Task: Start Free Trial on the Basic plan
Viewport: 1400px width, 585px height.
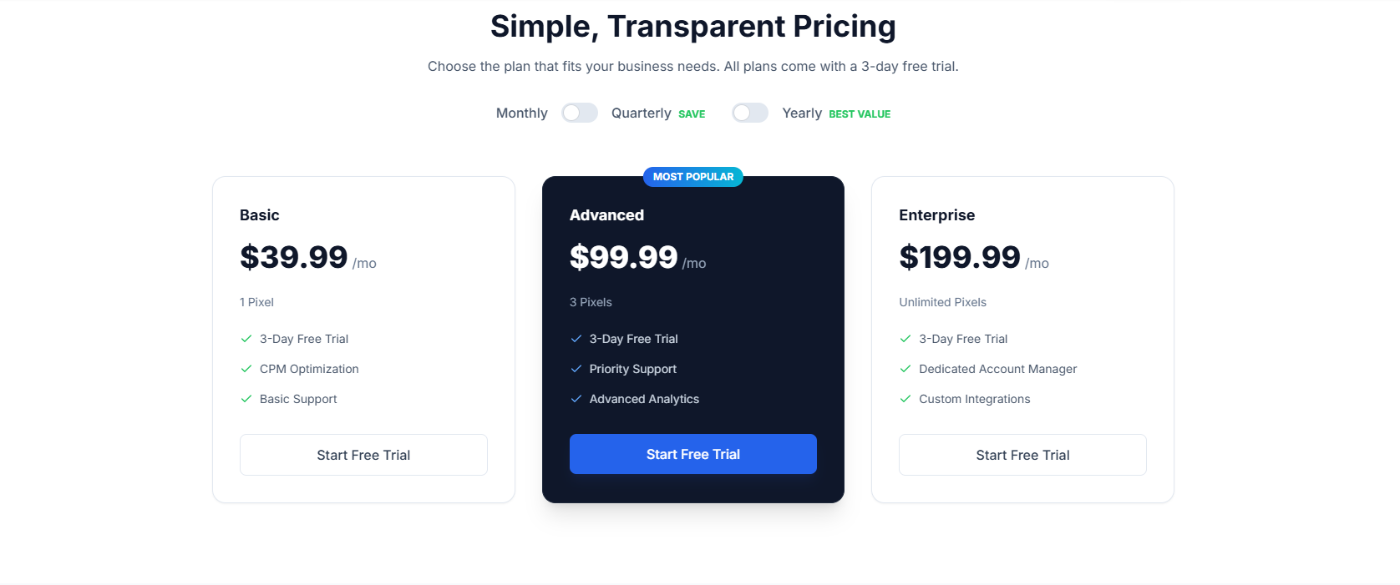Action: (363, 455)
